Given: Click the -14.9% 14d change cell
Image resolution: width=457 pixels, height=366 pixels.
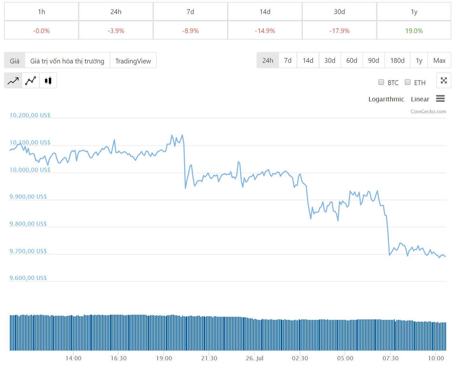Looking at the screenshot, I should [x=265, y=31].
